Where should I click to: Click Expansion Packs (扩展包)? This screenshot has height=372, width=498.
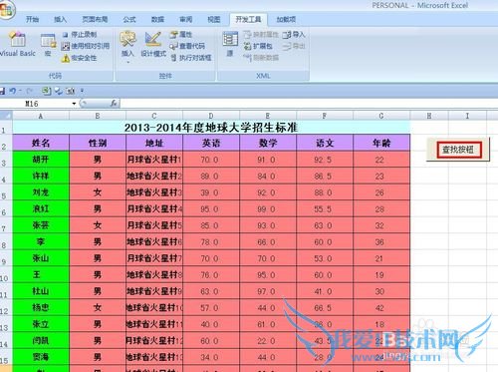click(258, 46)
